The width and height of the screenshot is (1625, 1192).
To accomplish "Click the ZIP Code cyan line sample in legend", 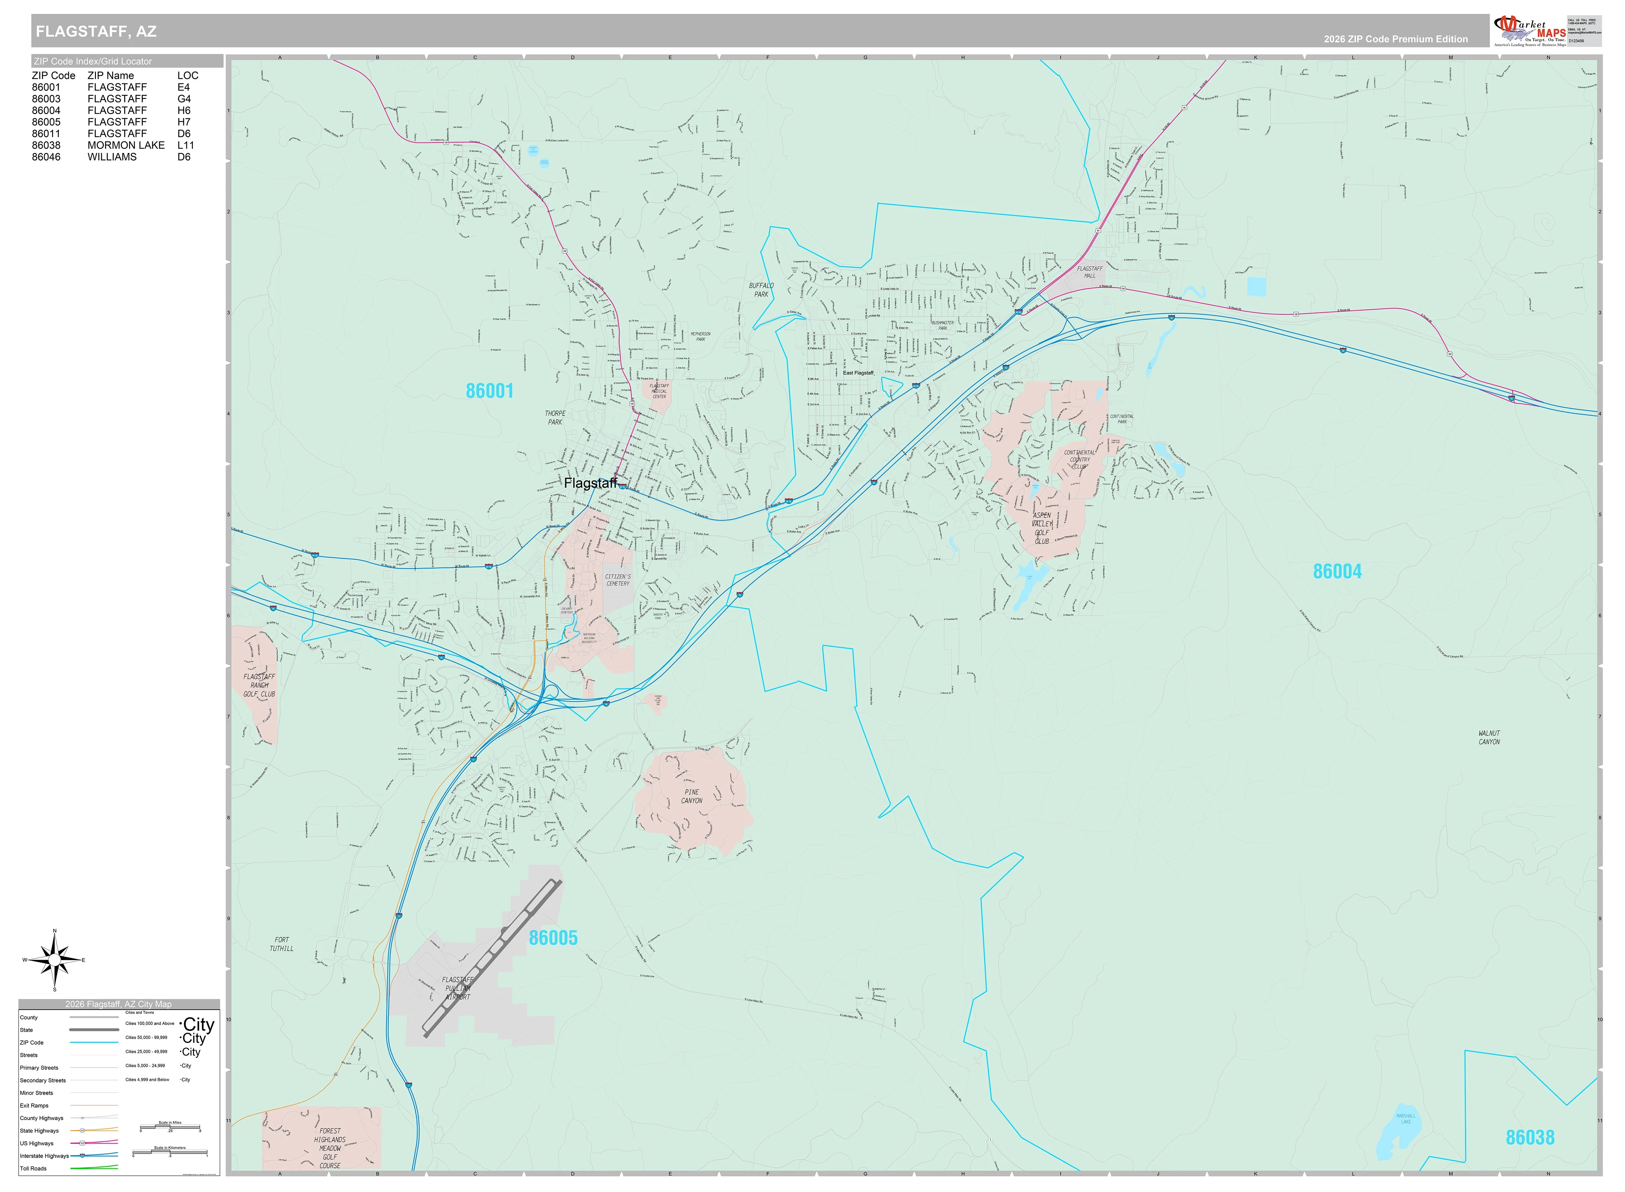I will point(95,1042).
